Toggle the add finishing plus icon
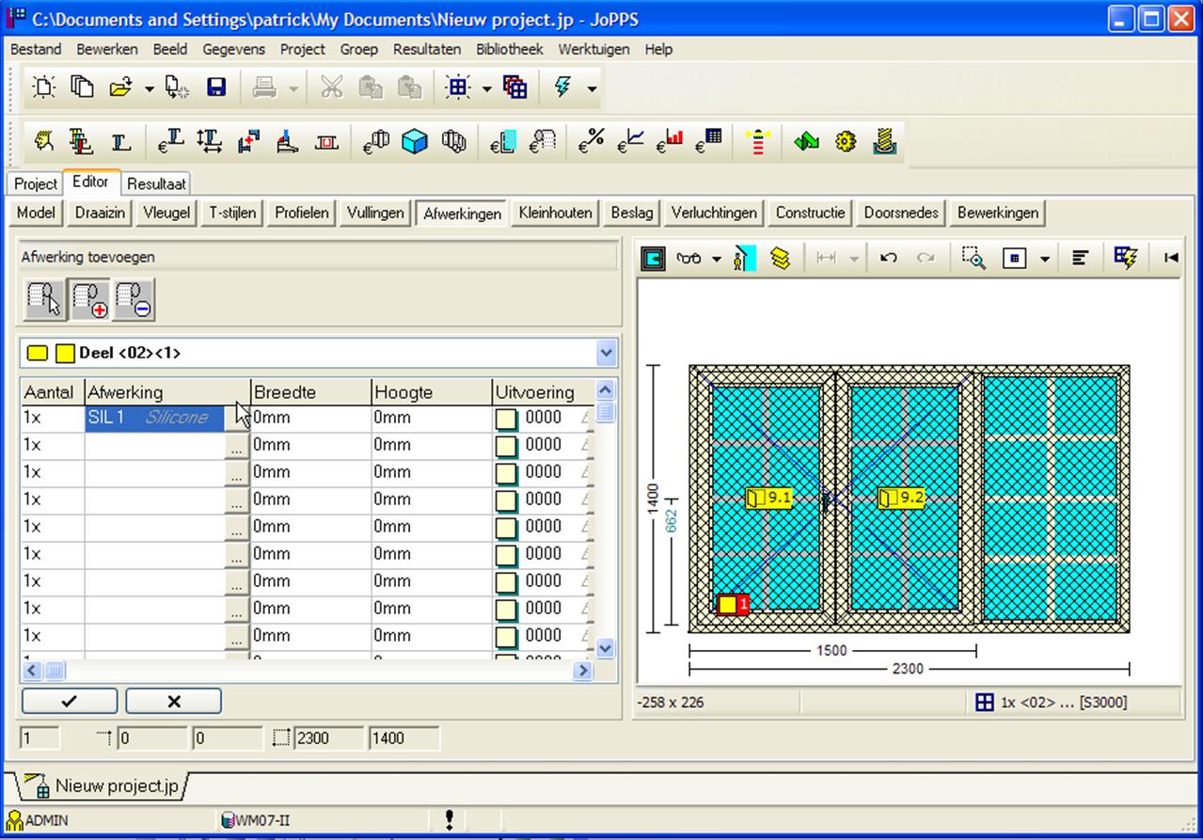1203x840 pixels. coord(89,299)
